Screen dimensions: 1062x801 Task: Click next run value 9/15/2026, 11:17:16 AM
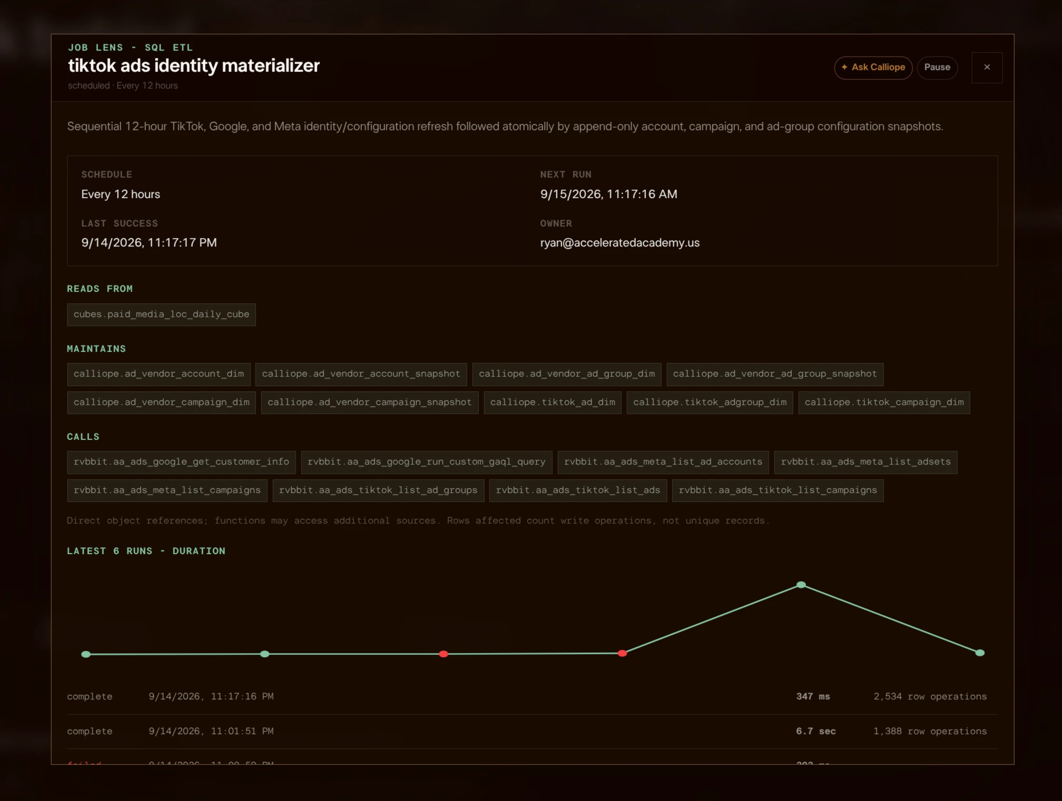pyautogui.click(x=608, y=194)
